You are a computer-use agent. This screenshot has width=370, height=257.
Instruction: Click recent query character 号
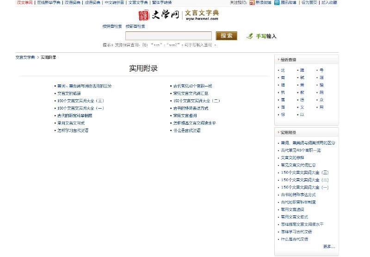pyautogui.click(x=321, y=70)
